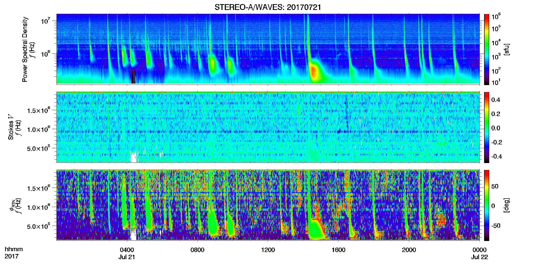Click the white data gap in Stokes V panel
This screenshot has height=276, width=536.
(x=133, y=157)
